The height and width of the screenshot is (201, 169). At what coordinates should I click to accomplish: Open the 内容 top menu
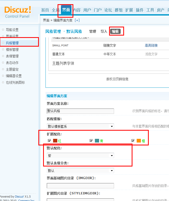click(77, 10)
